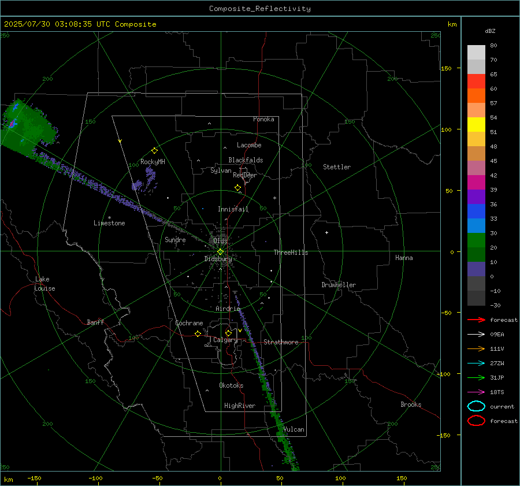
Task: Click the 18TS legend label
Action: click(x=497, y=392)
